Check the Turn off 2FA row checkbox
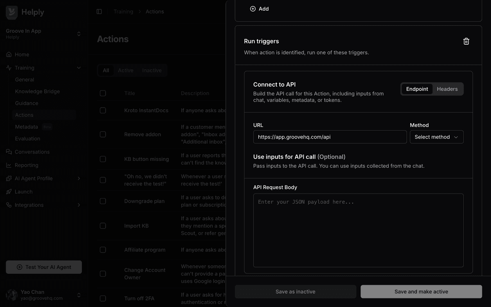The width and height of the screenshot is (491, 307). click(103, 298)
